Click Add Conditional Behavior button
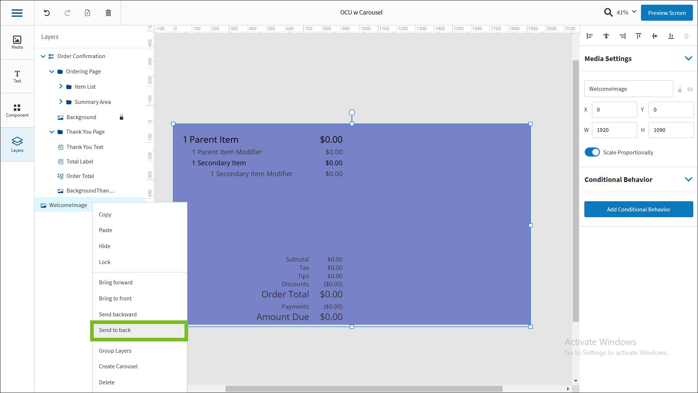Screen dimensions: 698x393 click(x=638, y=210)
